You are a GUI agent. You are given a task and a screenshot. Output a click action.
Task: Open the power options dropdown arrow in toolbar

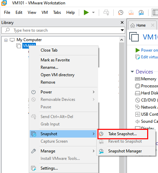pos(93,12)
